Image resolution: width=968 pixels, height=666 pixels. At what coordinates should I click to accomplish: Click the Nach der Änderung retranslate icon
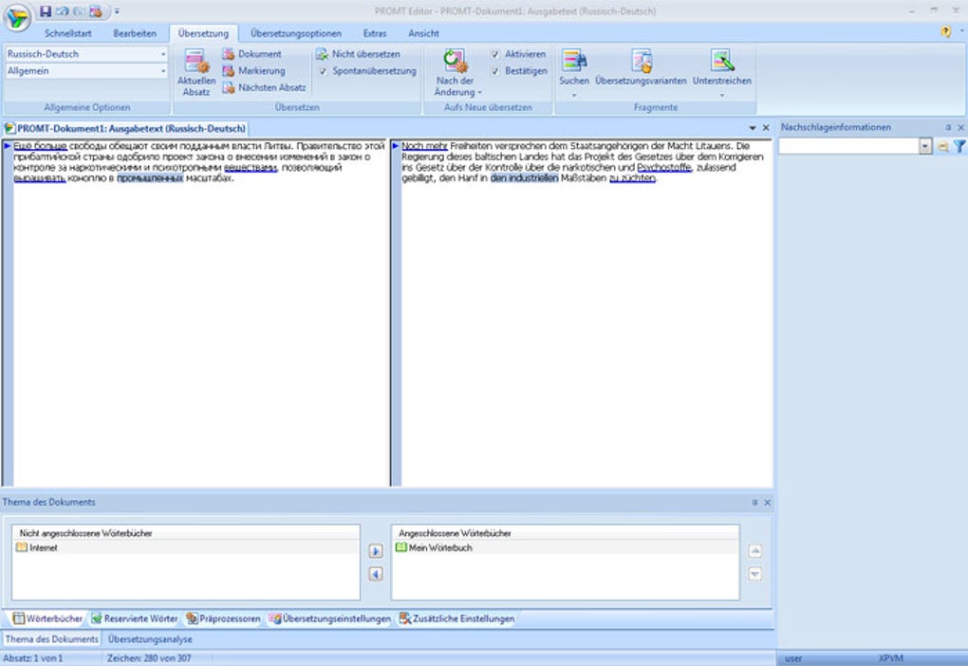pyautogui.click(x=455, y=61)
